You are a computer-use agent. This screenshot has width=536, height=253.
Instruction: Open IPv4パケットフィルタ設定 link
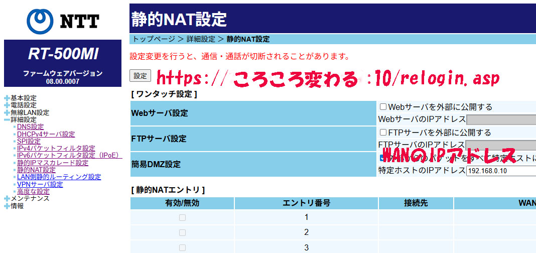coord(56,149)
